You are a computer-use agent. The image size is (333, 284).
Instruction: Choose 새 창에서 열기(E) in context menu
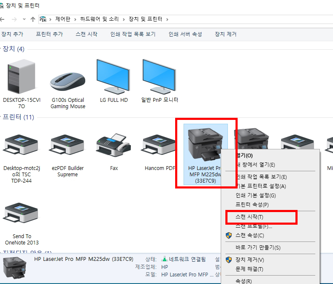pyautogui.click(x=271, y=165)
